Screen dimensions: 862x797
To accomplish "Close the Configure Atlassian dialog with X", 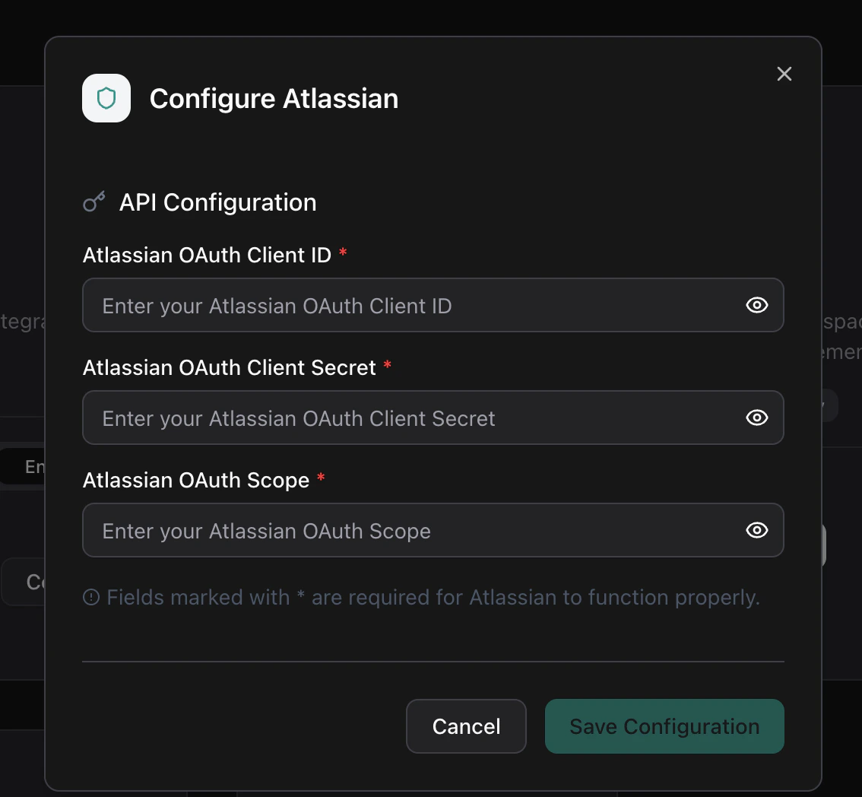I will (x=784, y=74).
